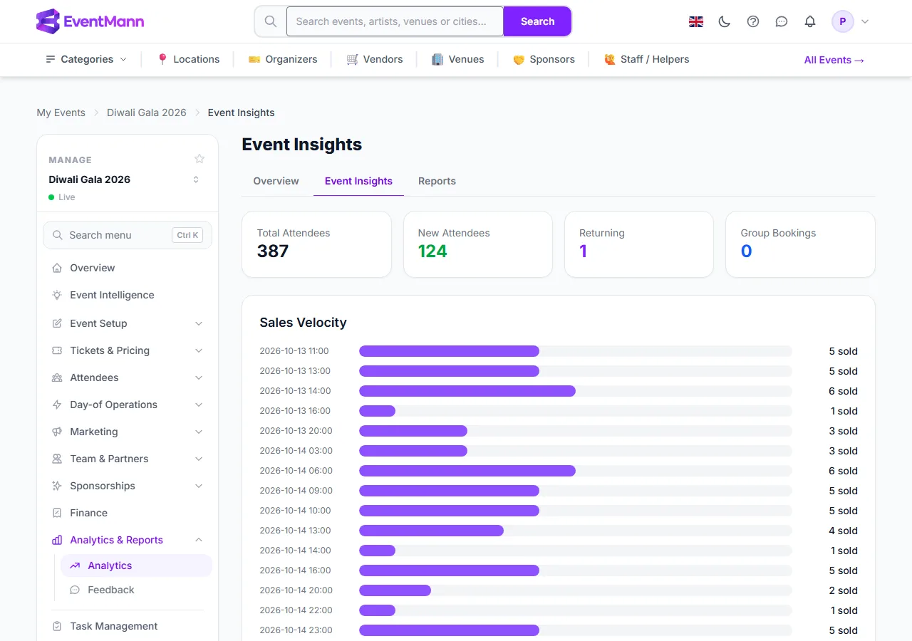Open Finance sidebar item
Screen dimensions: 912x641
(x=128, y=513)
